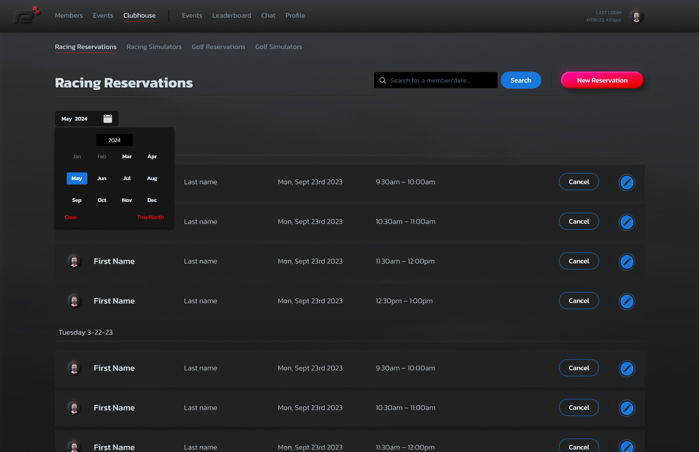Click member avatar in 12:30pm – 1:00pm row
This screenshot has height=452, width=699.
(74, 301)
